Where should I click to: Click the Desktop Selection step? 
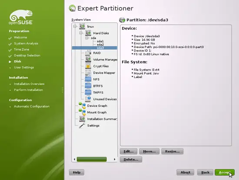click(x=27, y=55)
